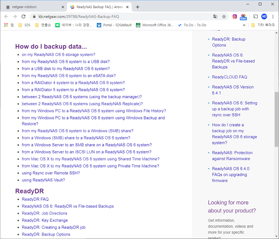
Task: Open sidebar ReadyNAS OS Version 6.4.1
Action: coord(233,90)
